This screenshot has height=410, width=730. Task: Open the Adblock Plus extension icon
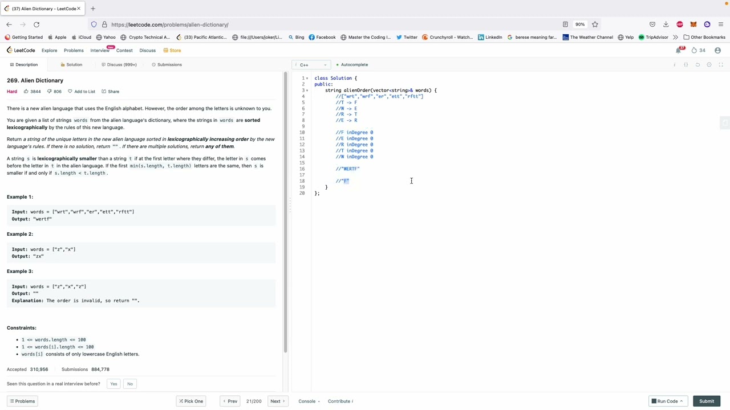pyautogui.click(x=680, y=24)
